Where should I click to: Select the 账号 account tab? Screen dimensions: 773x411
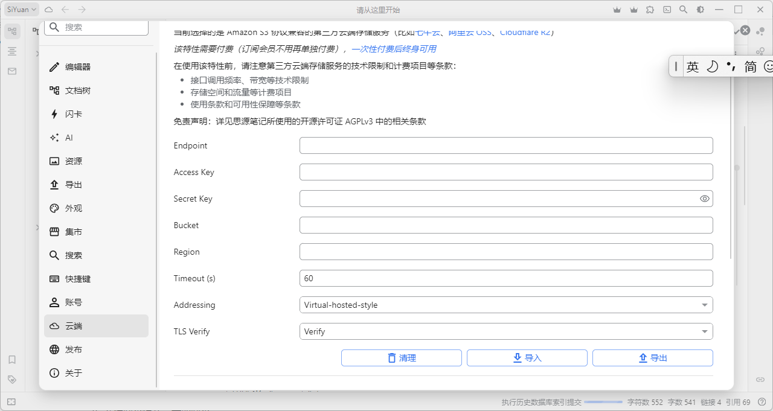[x=96, y=302]
